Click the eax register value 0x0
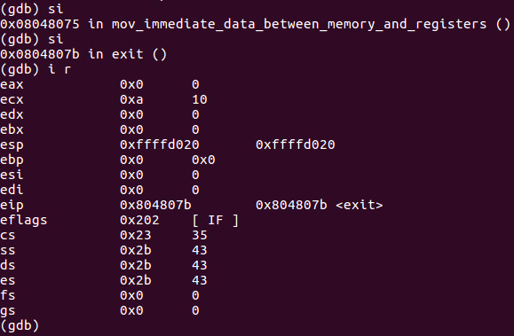 pyautogui.click(x=131, y=84)
